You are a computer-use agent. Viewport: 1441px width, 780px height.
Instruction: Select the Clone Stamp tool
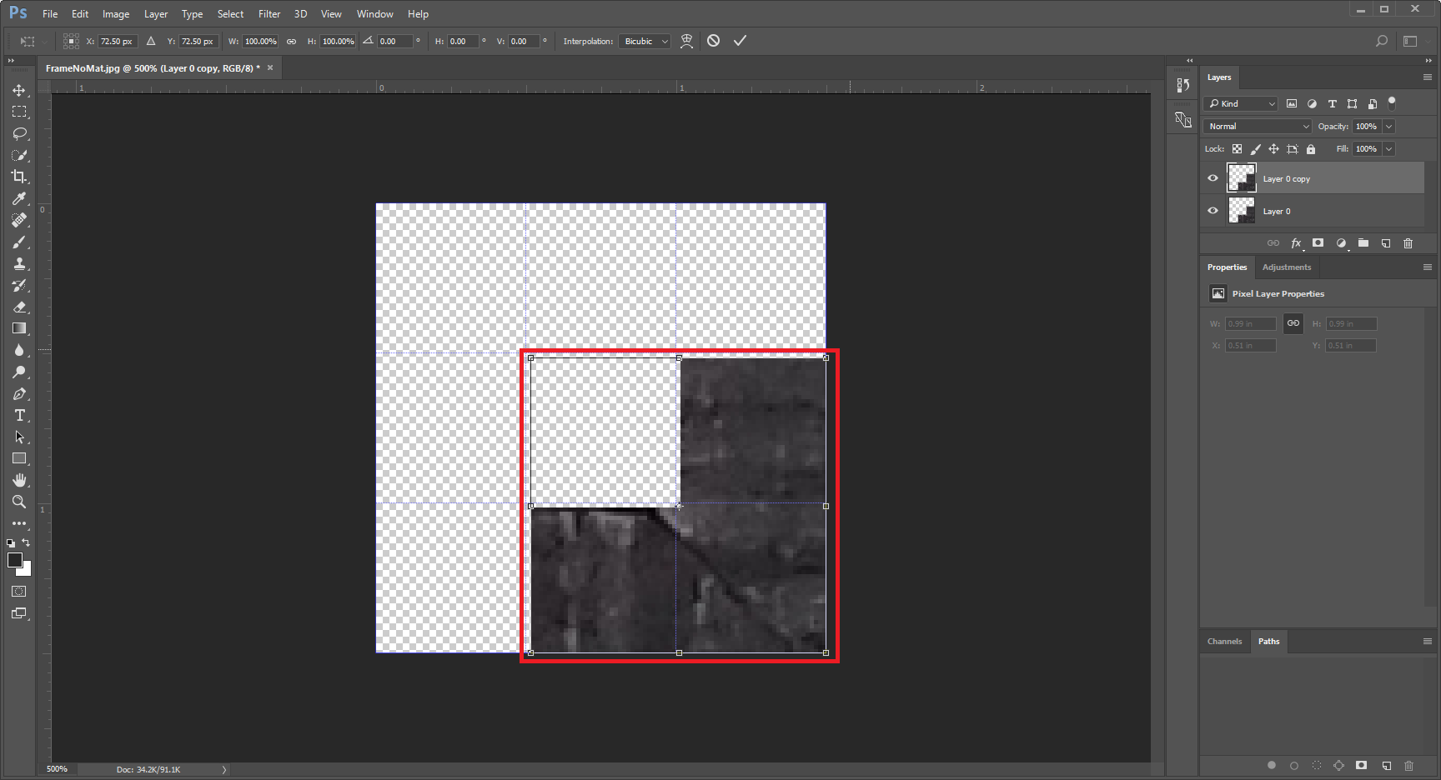[19, 263]
